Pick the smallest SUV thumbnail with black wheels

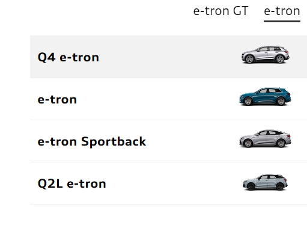[265, 182]
